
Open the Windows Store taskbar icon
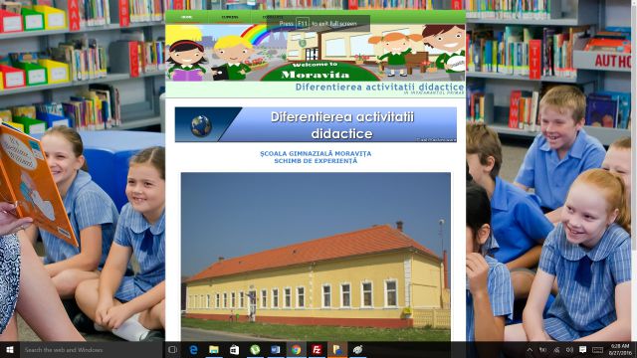pyautogui.click(x=235, y=350)
